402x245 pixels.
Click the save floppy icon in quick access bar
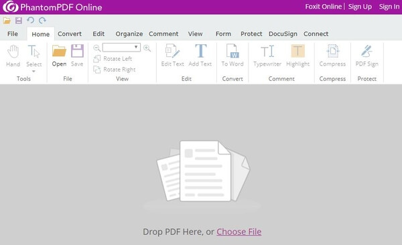point(19,21)
